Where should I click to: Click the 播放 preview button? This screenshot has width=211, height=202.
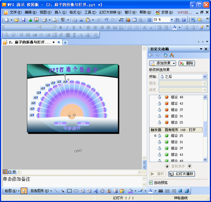(157, 174)
